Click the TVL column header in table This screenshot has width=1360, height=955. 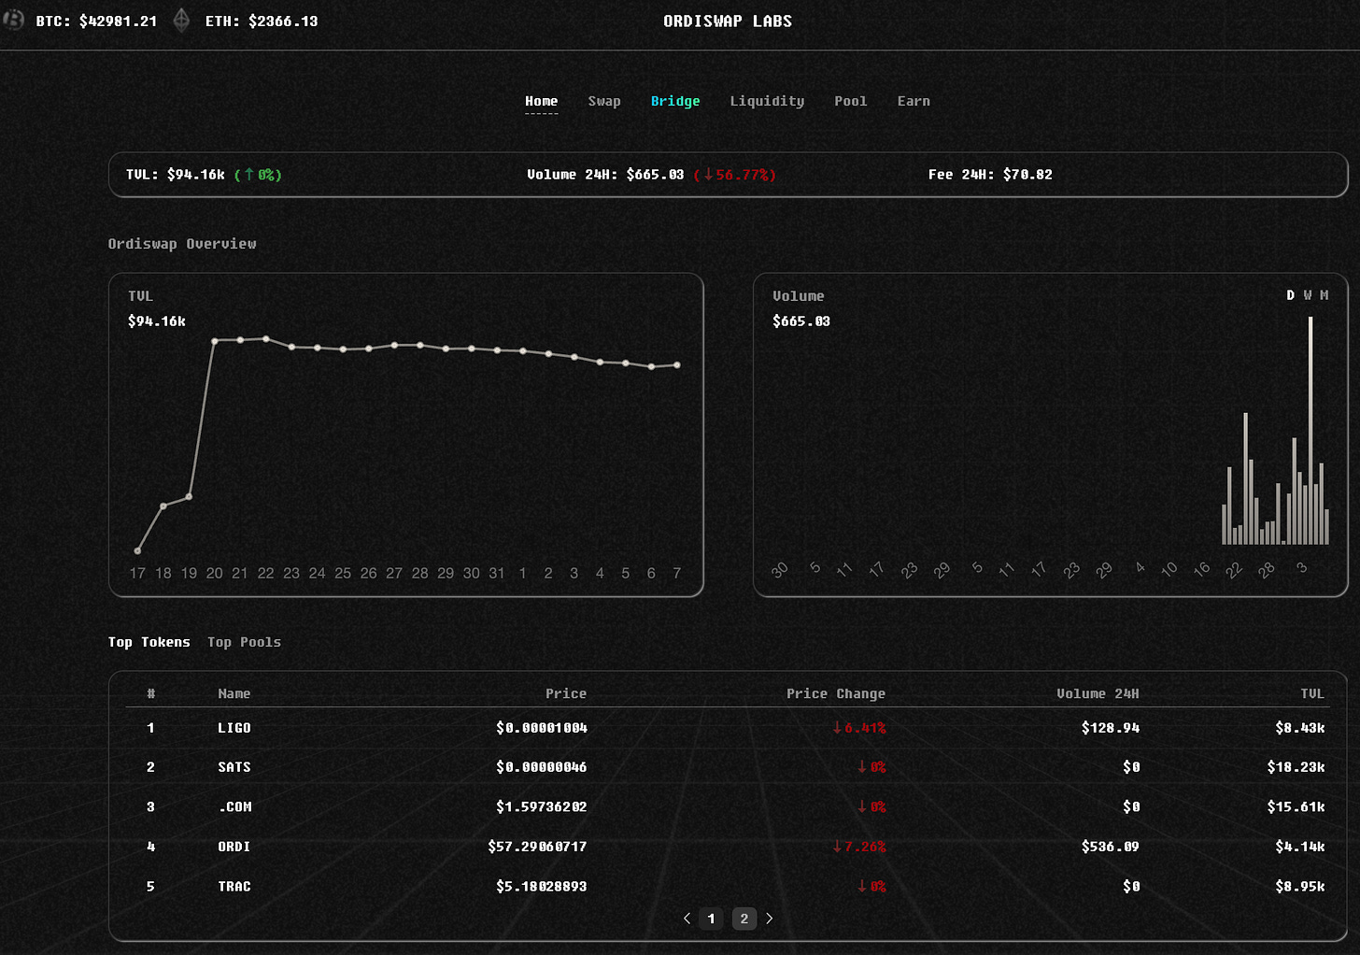pos(1312,693)
